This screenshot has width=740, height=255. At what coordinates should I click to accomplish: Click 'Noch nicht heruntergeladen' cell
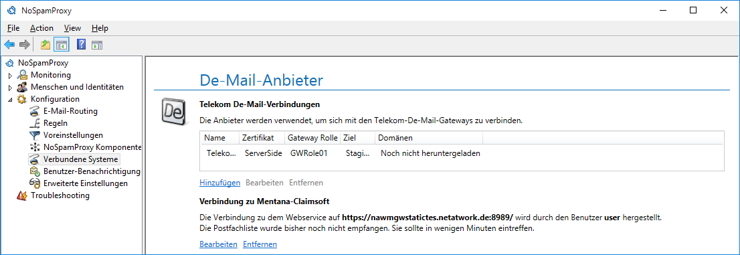430,153
